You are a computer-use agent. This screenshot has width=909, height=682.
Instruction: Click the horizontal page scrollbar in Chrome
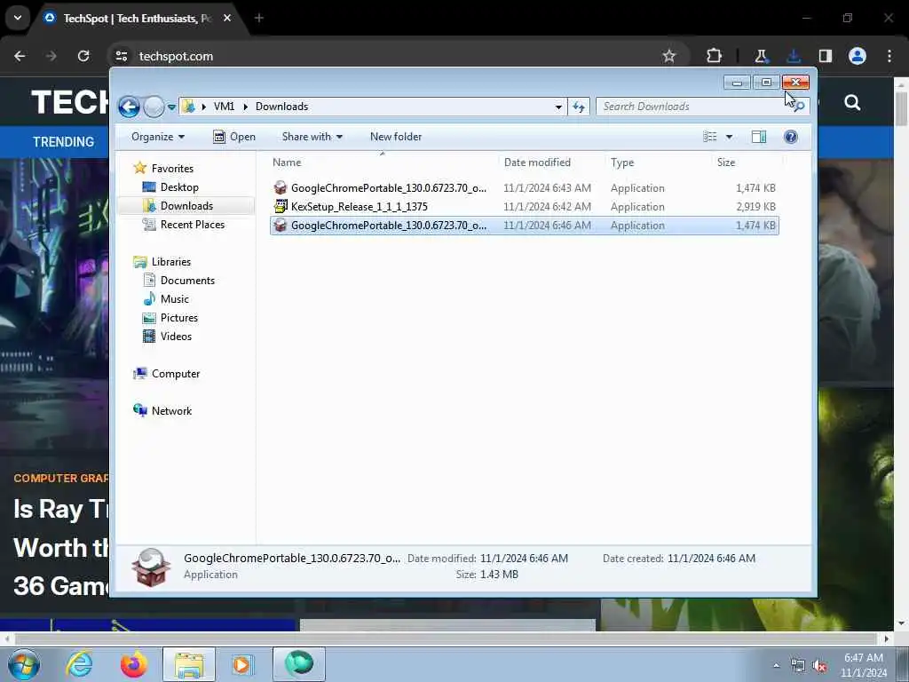(x=447, y=639)
